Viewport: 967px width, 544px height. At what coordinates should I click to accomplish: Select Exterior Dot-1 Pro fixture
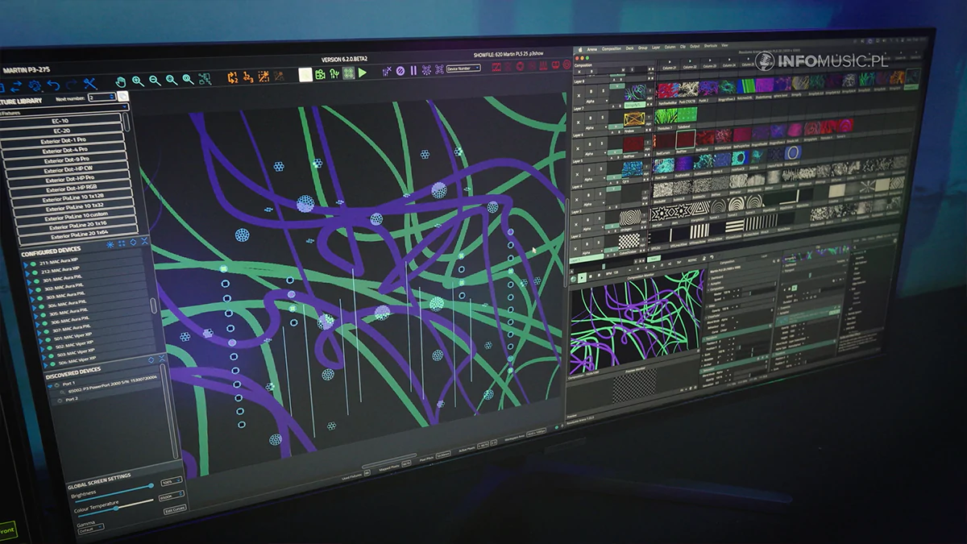(63, 142)
